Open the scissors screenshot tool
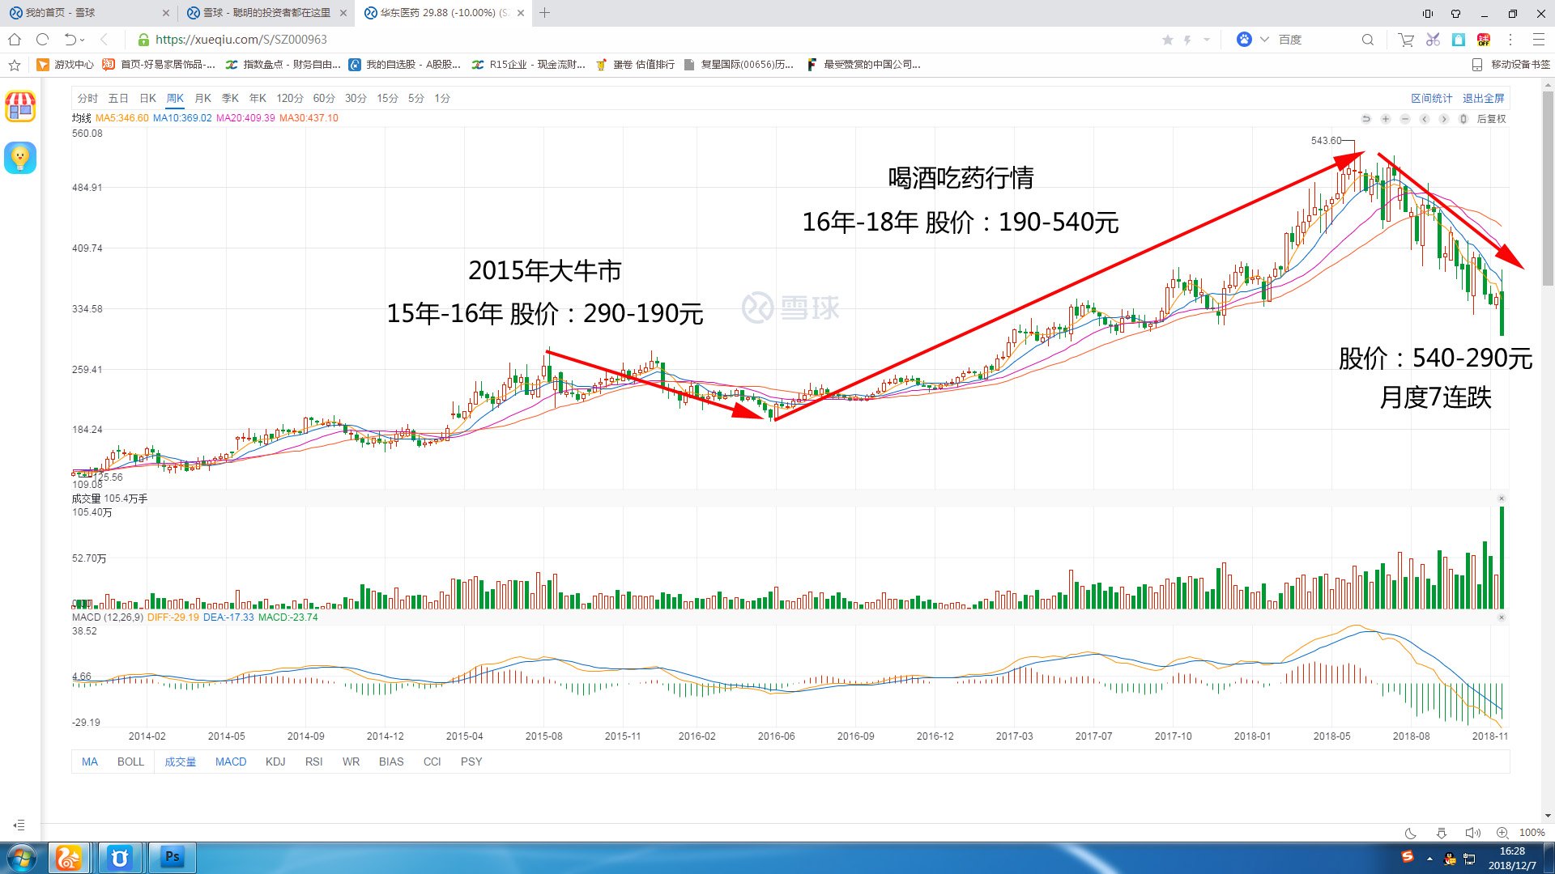The width and height of the screenshot is (1555, 874). pyautogui.click(x=1433, y=40)
